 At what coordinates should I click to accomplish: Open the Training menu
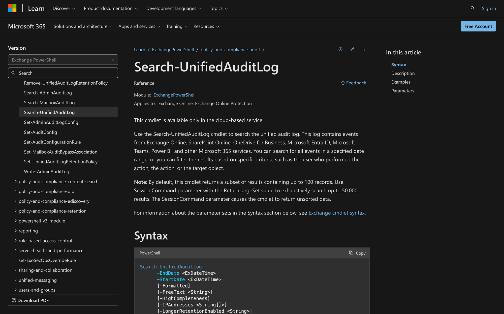(x=177, y=26)
